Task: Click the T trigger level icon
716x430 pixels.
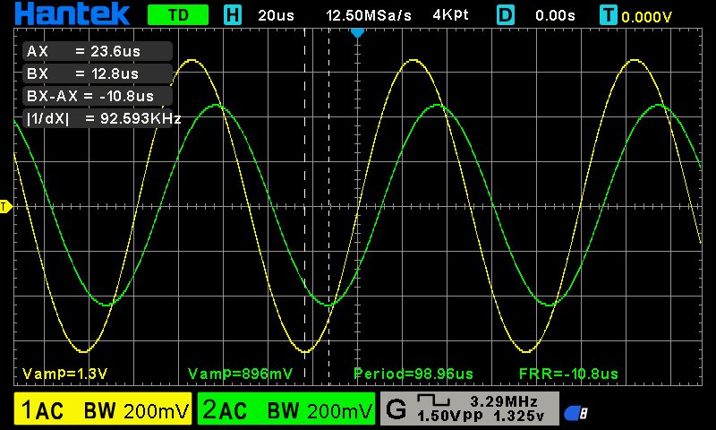Action: click(609, 15)
